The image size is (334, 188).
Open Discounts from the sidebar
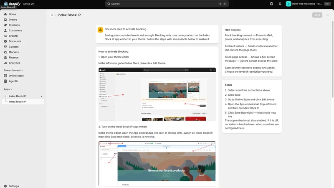tap(23, 41)
